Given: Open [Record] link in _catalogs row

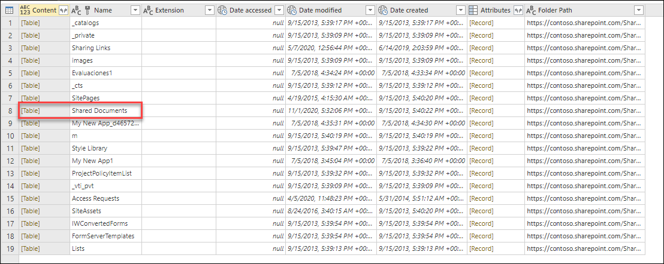Looking at the screenshot, I should (x=481, y=23).
